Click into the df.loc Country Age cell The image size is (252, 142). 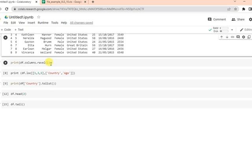pyautogui.click(x=43, y=73)
